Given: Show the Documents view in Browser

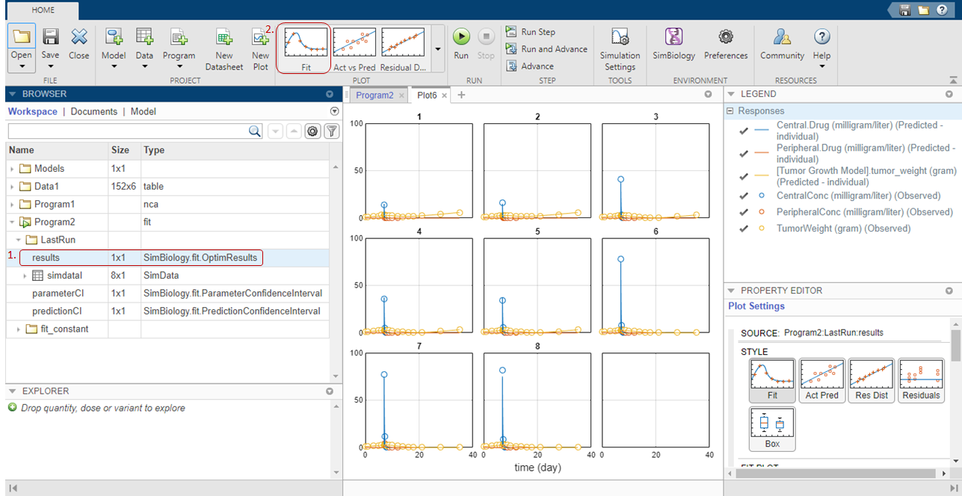Looking at the screenshot, I should tap(94, 111).
